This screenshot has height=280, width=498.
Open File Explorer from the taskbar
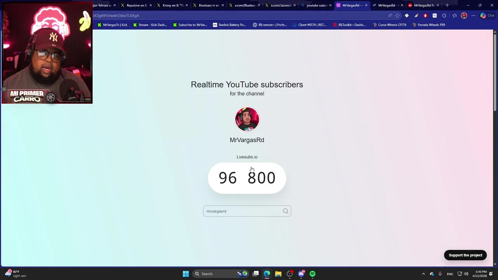[278, 274]
